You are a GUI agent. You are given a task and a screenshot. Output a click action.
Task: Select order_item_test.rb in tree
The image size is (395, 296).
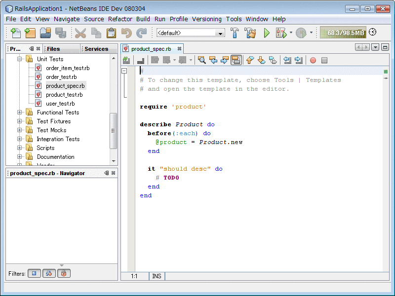click(68, 68)
